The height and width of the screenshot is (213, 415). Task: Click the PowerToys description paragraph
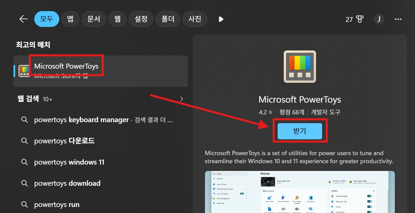coord(299,157)
